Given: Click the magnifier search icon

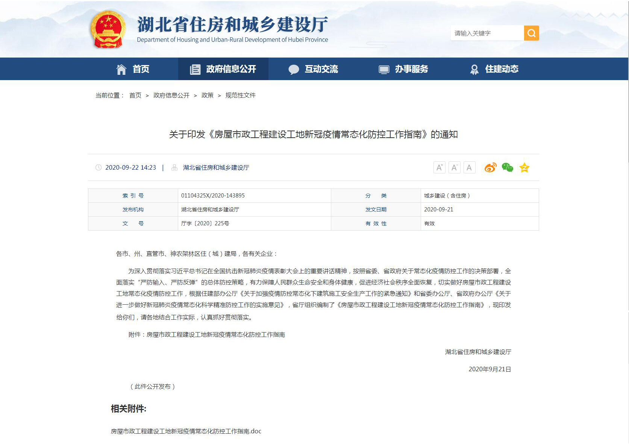Looking at the screenshot, I should point(532,33).
